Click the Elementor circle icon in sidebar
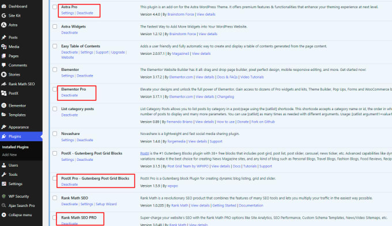Viewport: 392px width, 226px height. (4, 106)
